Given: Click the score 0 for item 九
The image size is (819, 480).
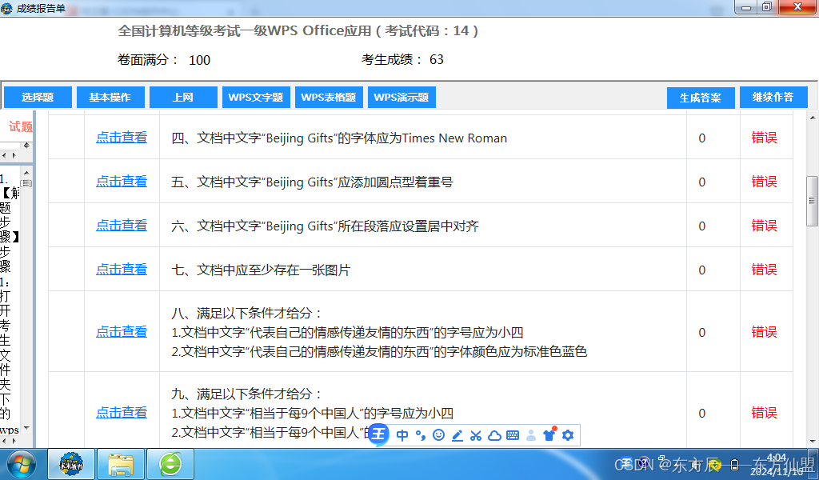Looking at the screenshot, I should (x=702, y=413).
